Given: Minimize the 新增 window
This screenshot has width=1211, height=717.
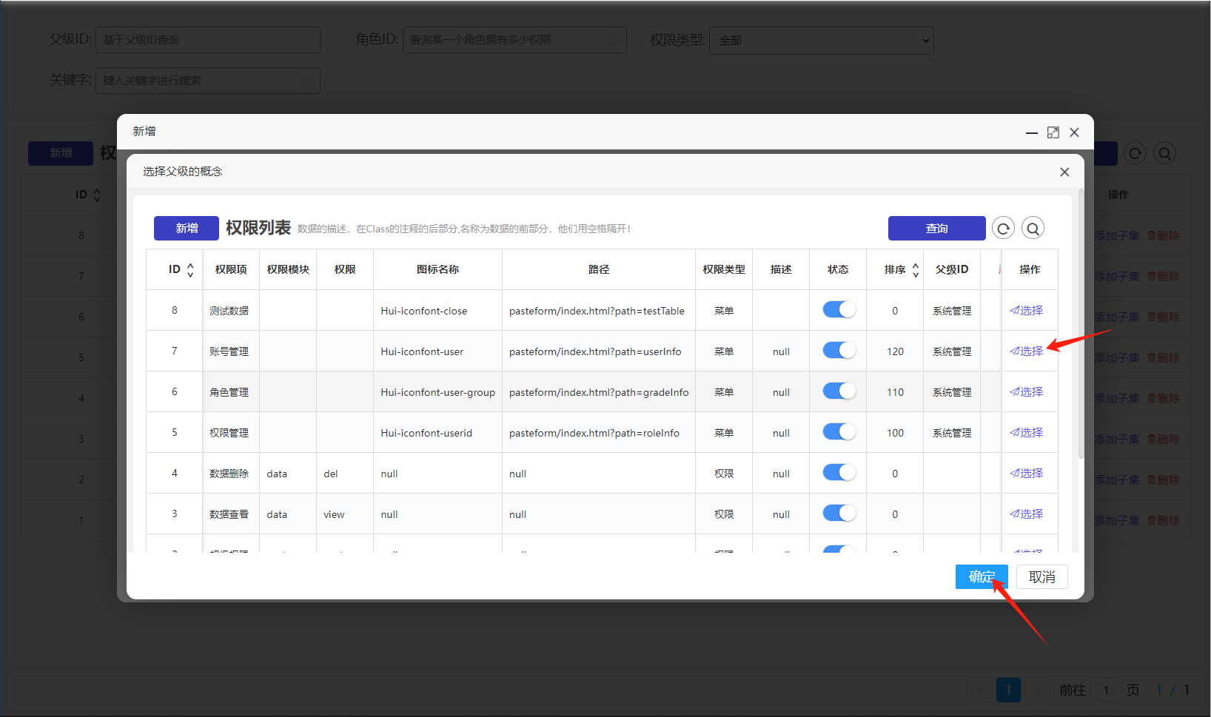Looking at the screenshot, I should pyautogui.click(x=1031, y=132).
